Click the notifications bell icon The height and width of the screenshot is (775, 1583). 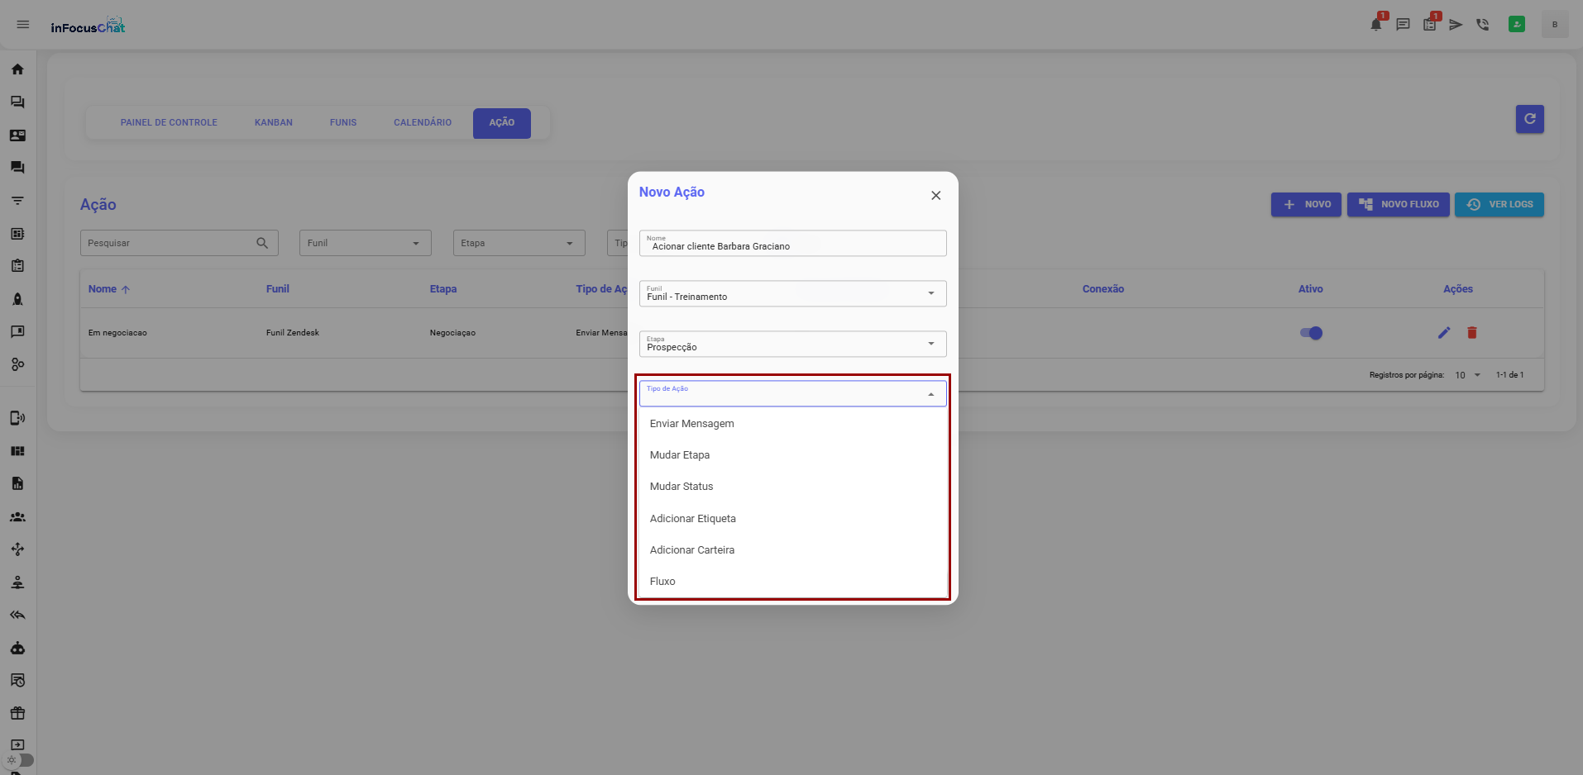[1375, 25]
